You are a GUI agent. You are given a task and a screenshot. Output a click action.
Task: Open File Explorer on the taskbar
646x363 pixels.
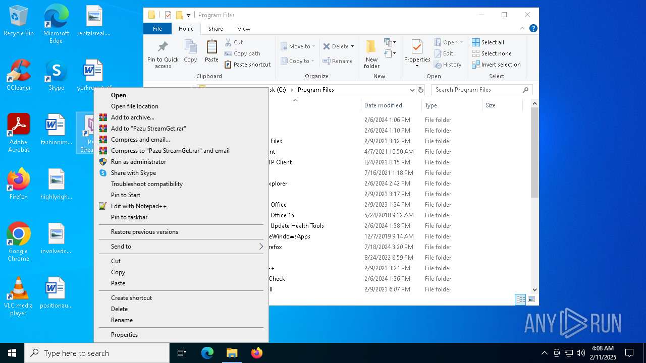tap(232, 353)
